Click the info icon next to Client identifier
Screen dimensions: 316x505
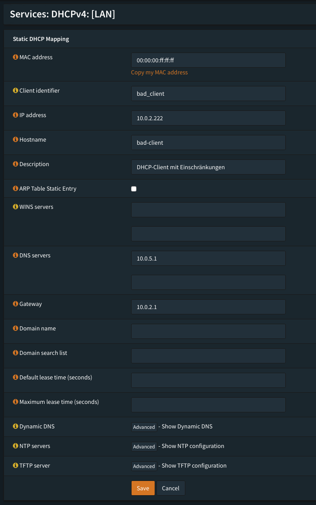[x=16, y=91]
